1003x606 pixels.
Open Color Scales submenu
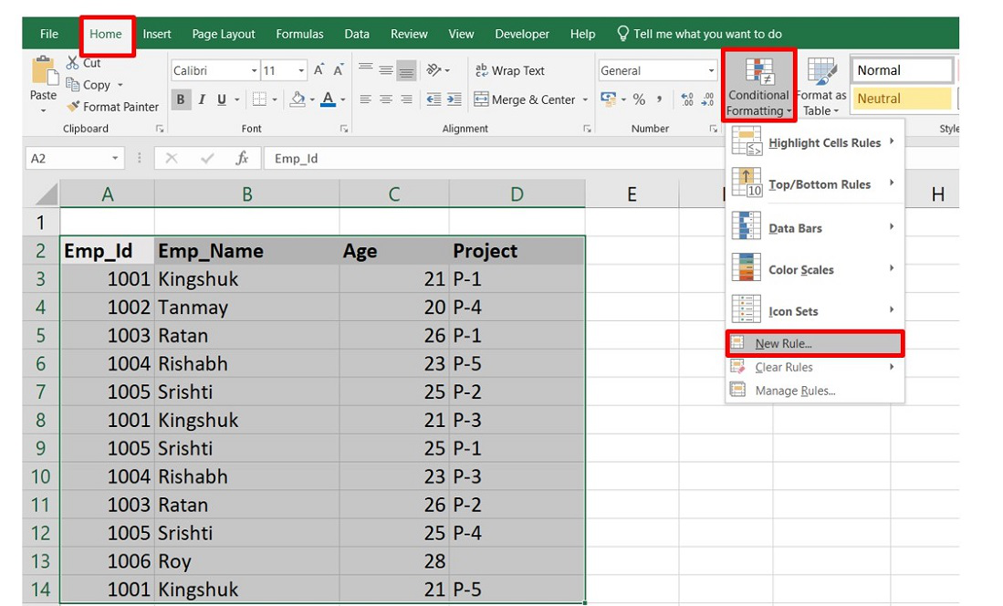(814, 269)
